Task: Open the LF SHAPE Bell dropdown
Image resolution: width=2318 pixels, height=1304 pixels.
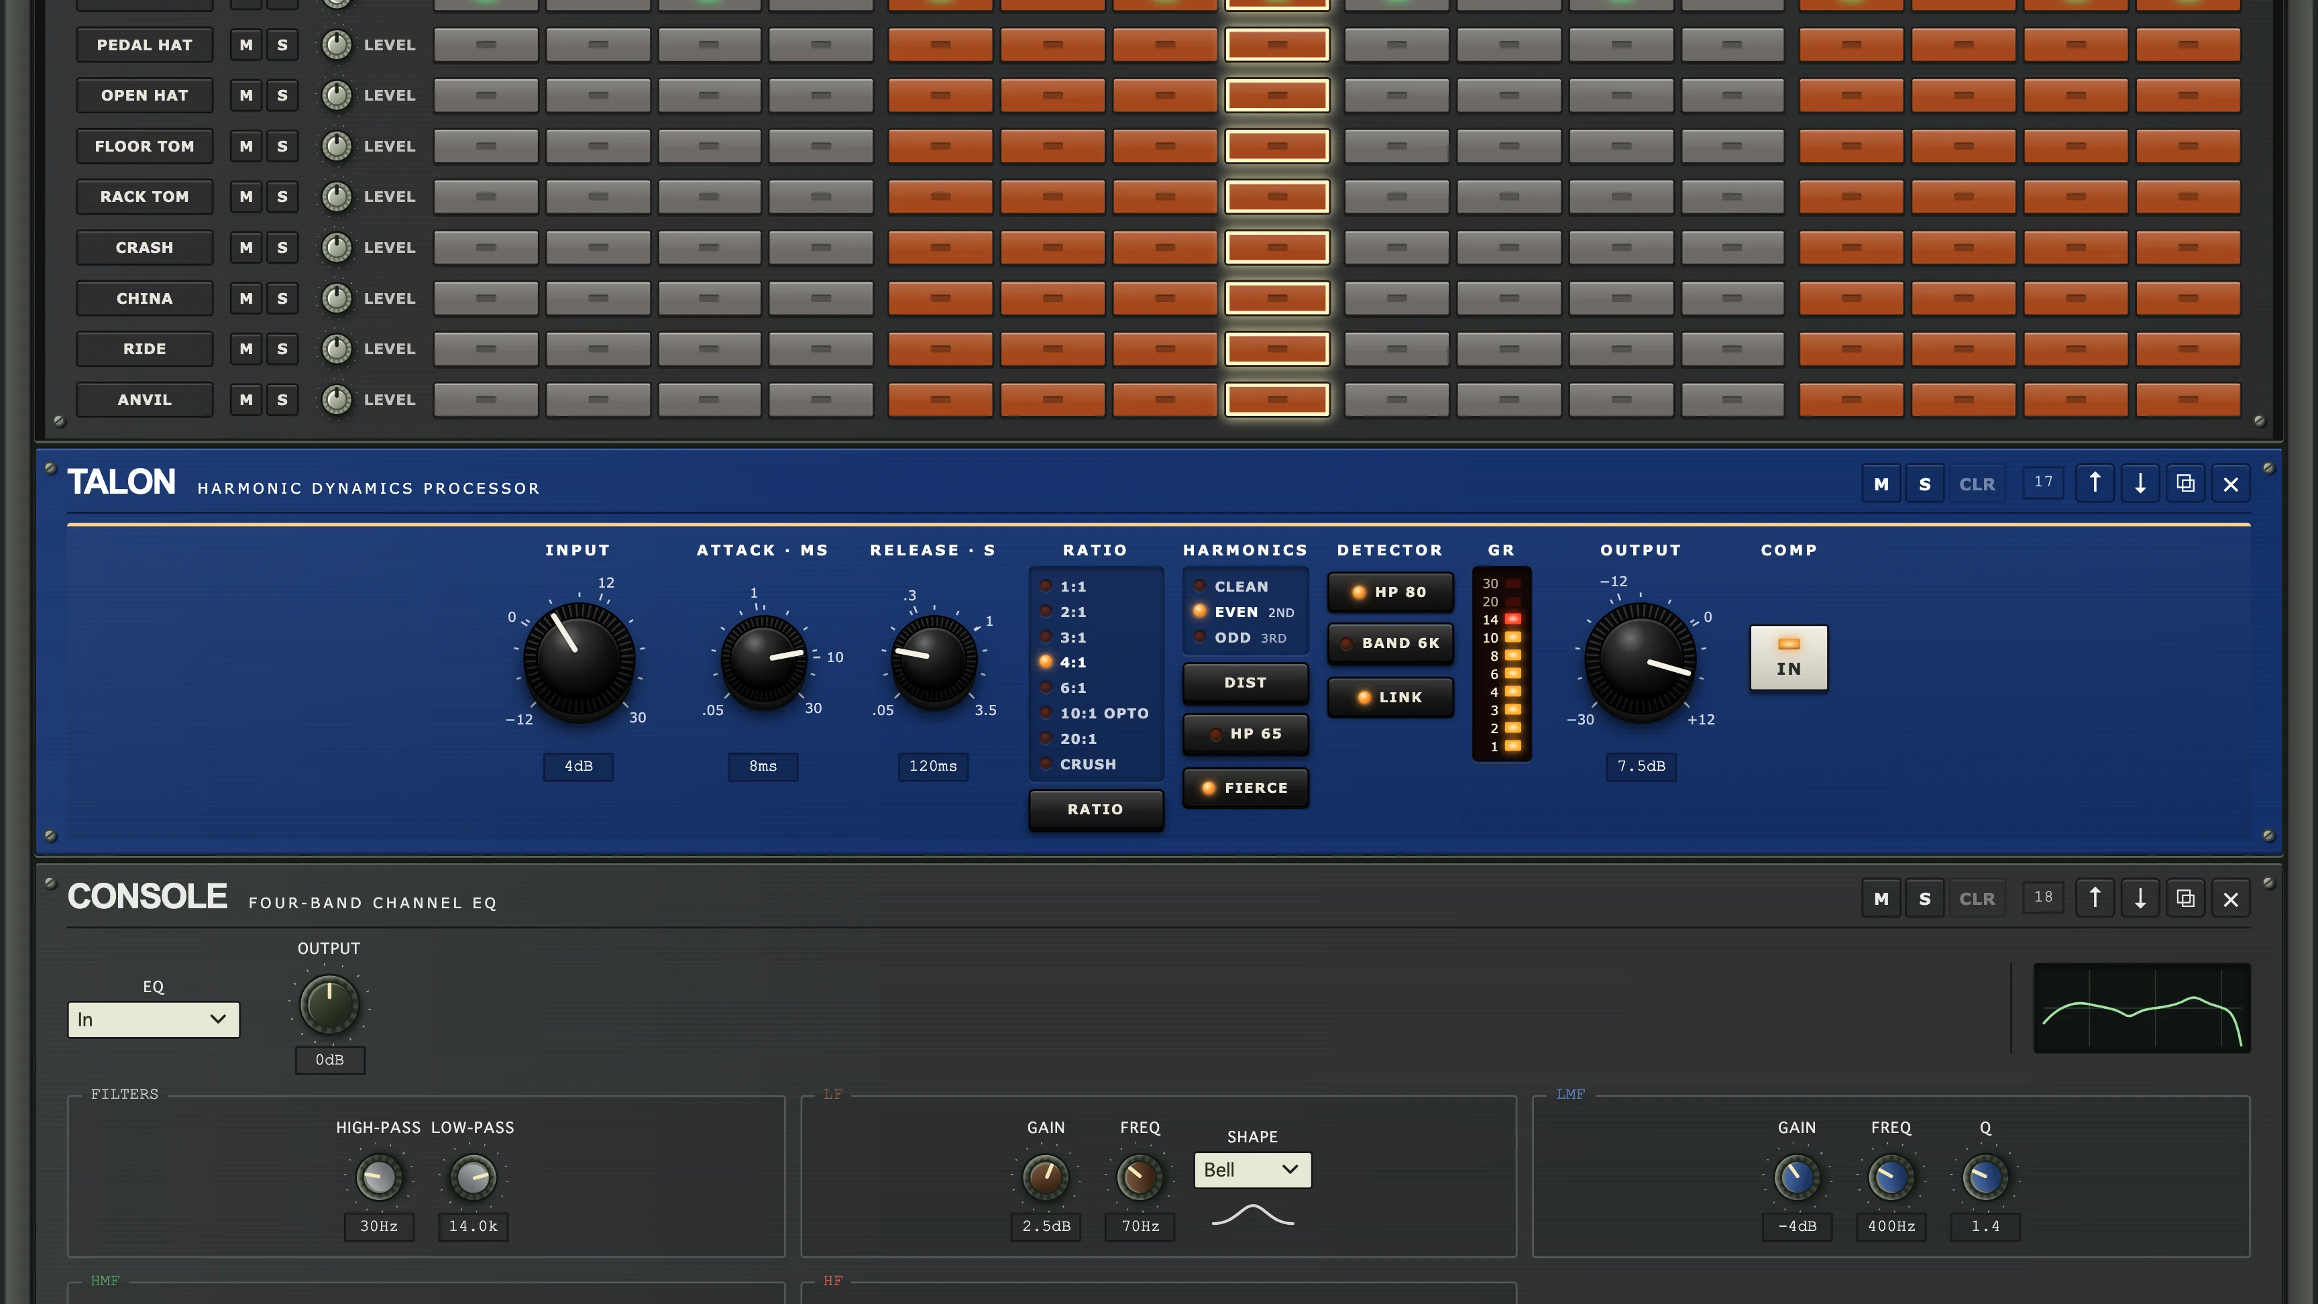Action: pyautogui.click(x=1253, y=1170)
